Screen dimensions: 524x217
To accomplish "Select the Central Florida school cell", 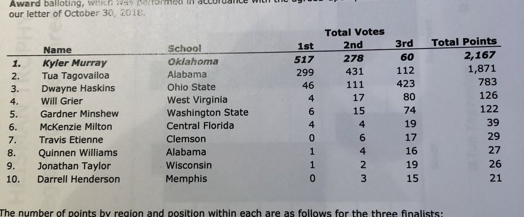I will coord(200,126).
